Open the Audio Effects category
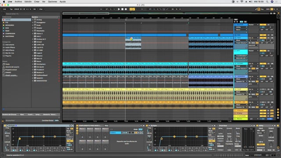Viewport: 281px width, 158px height. pos(10,47)
